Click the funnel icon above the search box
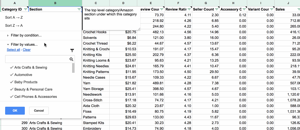300x130 pixels. [x=72, y=51]
